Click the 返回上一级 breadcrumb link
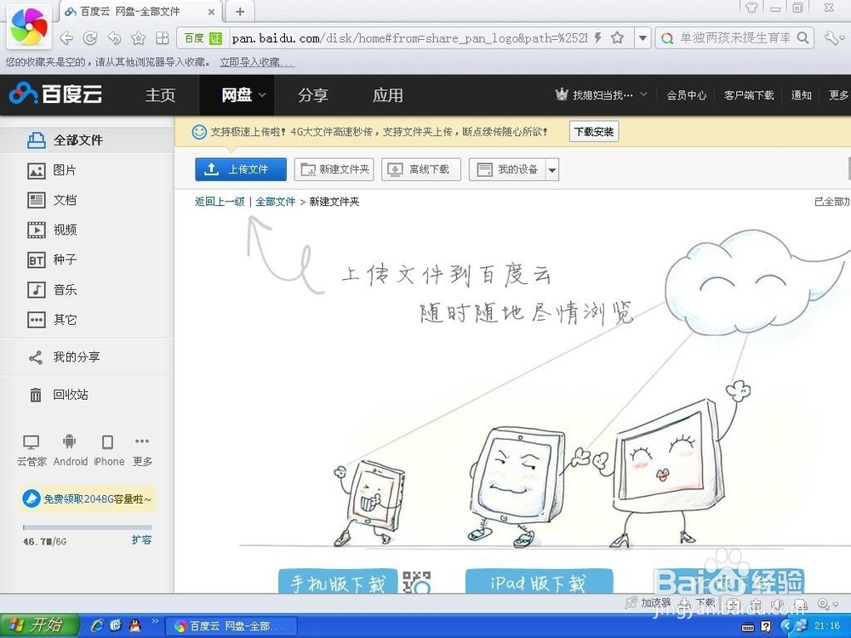851x638 pixels. pyautogui.click(x=219, y=202)
